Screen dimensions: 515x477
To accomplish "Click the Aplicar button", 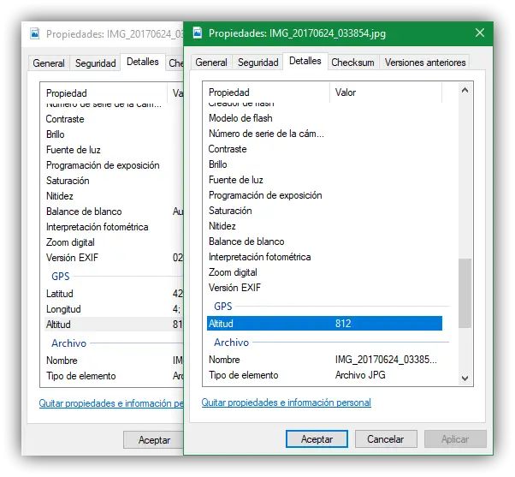I will pos(455,438).
